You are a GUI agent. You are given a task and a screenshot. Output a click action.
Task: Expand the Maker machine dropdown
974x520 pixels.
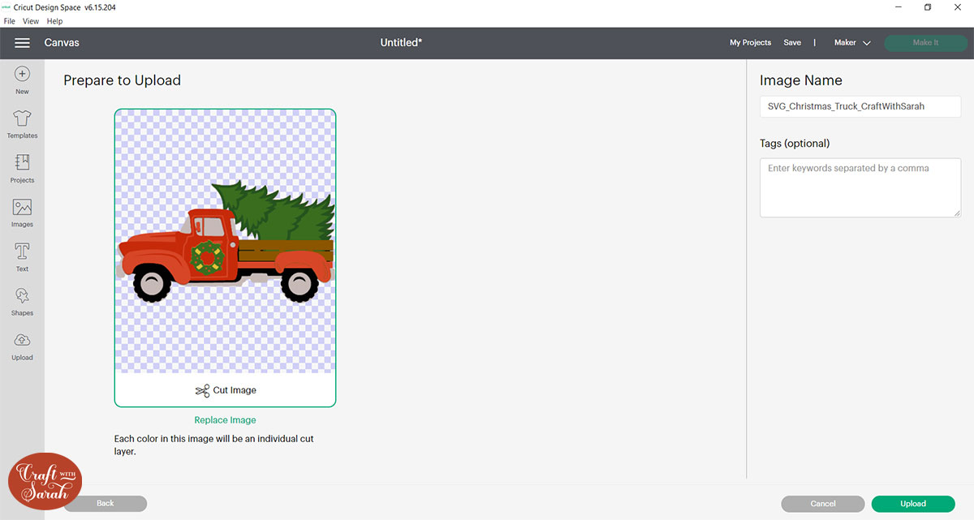tap(851, 42)
